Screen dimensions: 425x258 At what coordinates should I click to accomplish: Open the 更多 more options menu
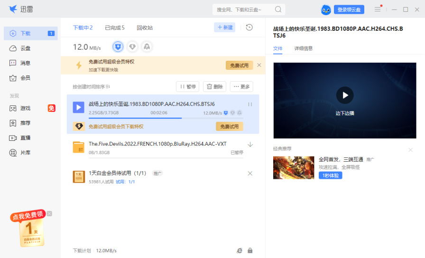point(241,86)
